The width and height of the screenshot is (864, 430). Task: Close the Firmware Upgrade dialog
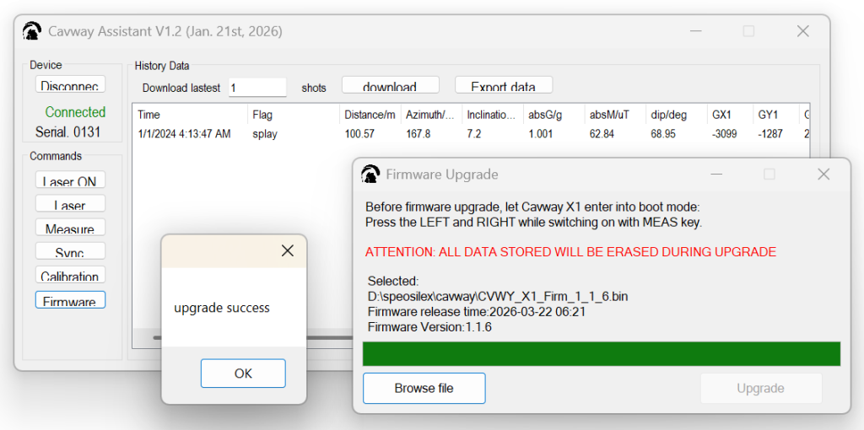pos(823,175)
